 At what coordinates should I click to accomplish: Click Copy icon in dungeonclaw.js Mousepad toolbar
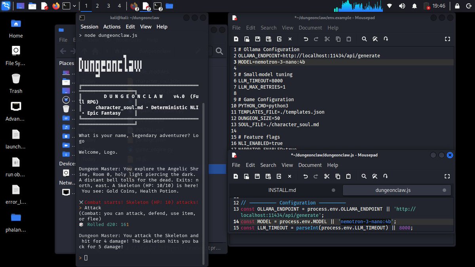point(338,176)
